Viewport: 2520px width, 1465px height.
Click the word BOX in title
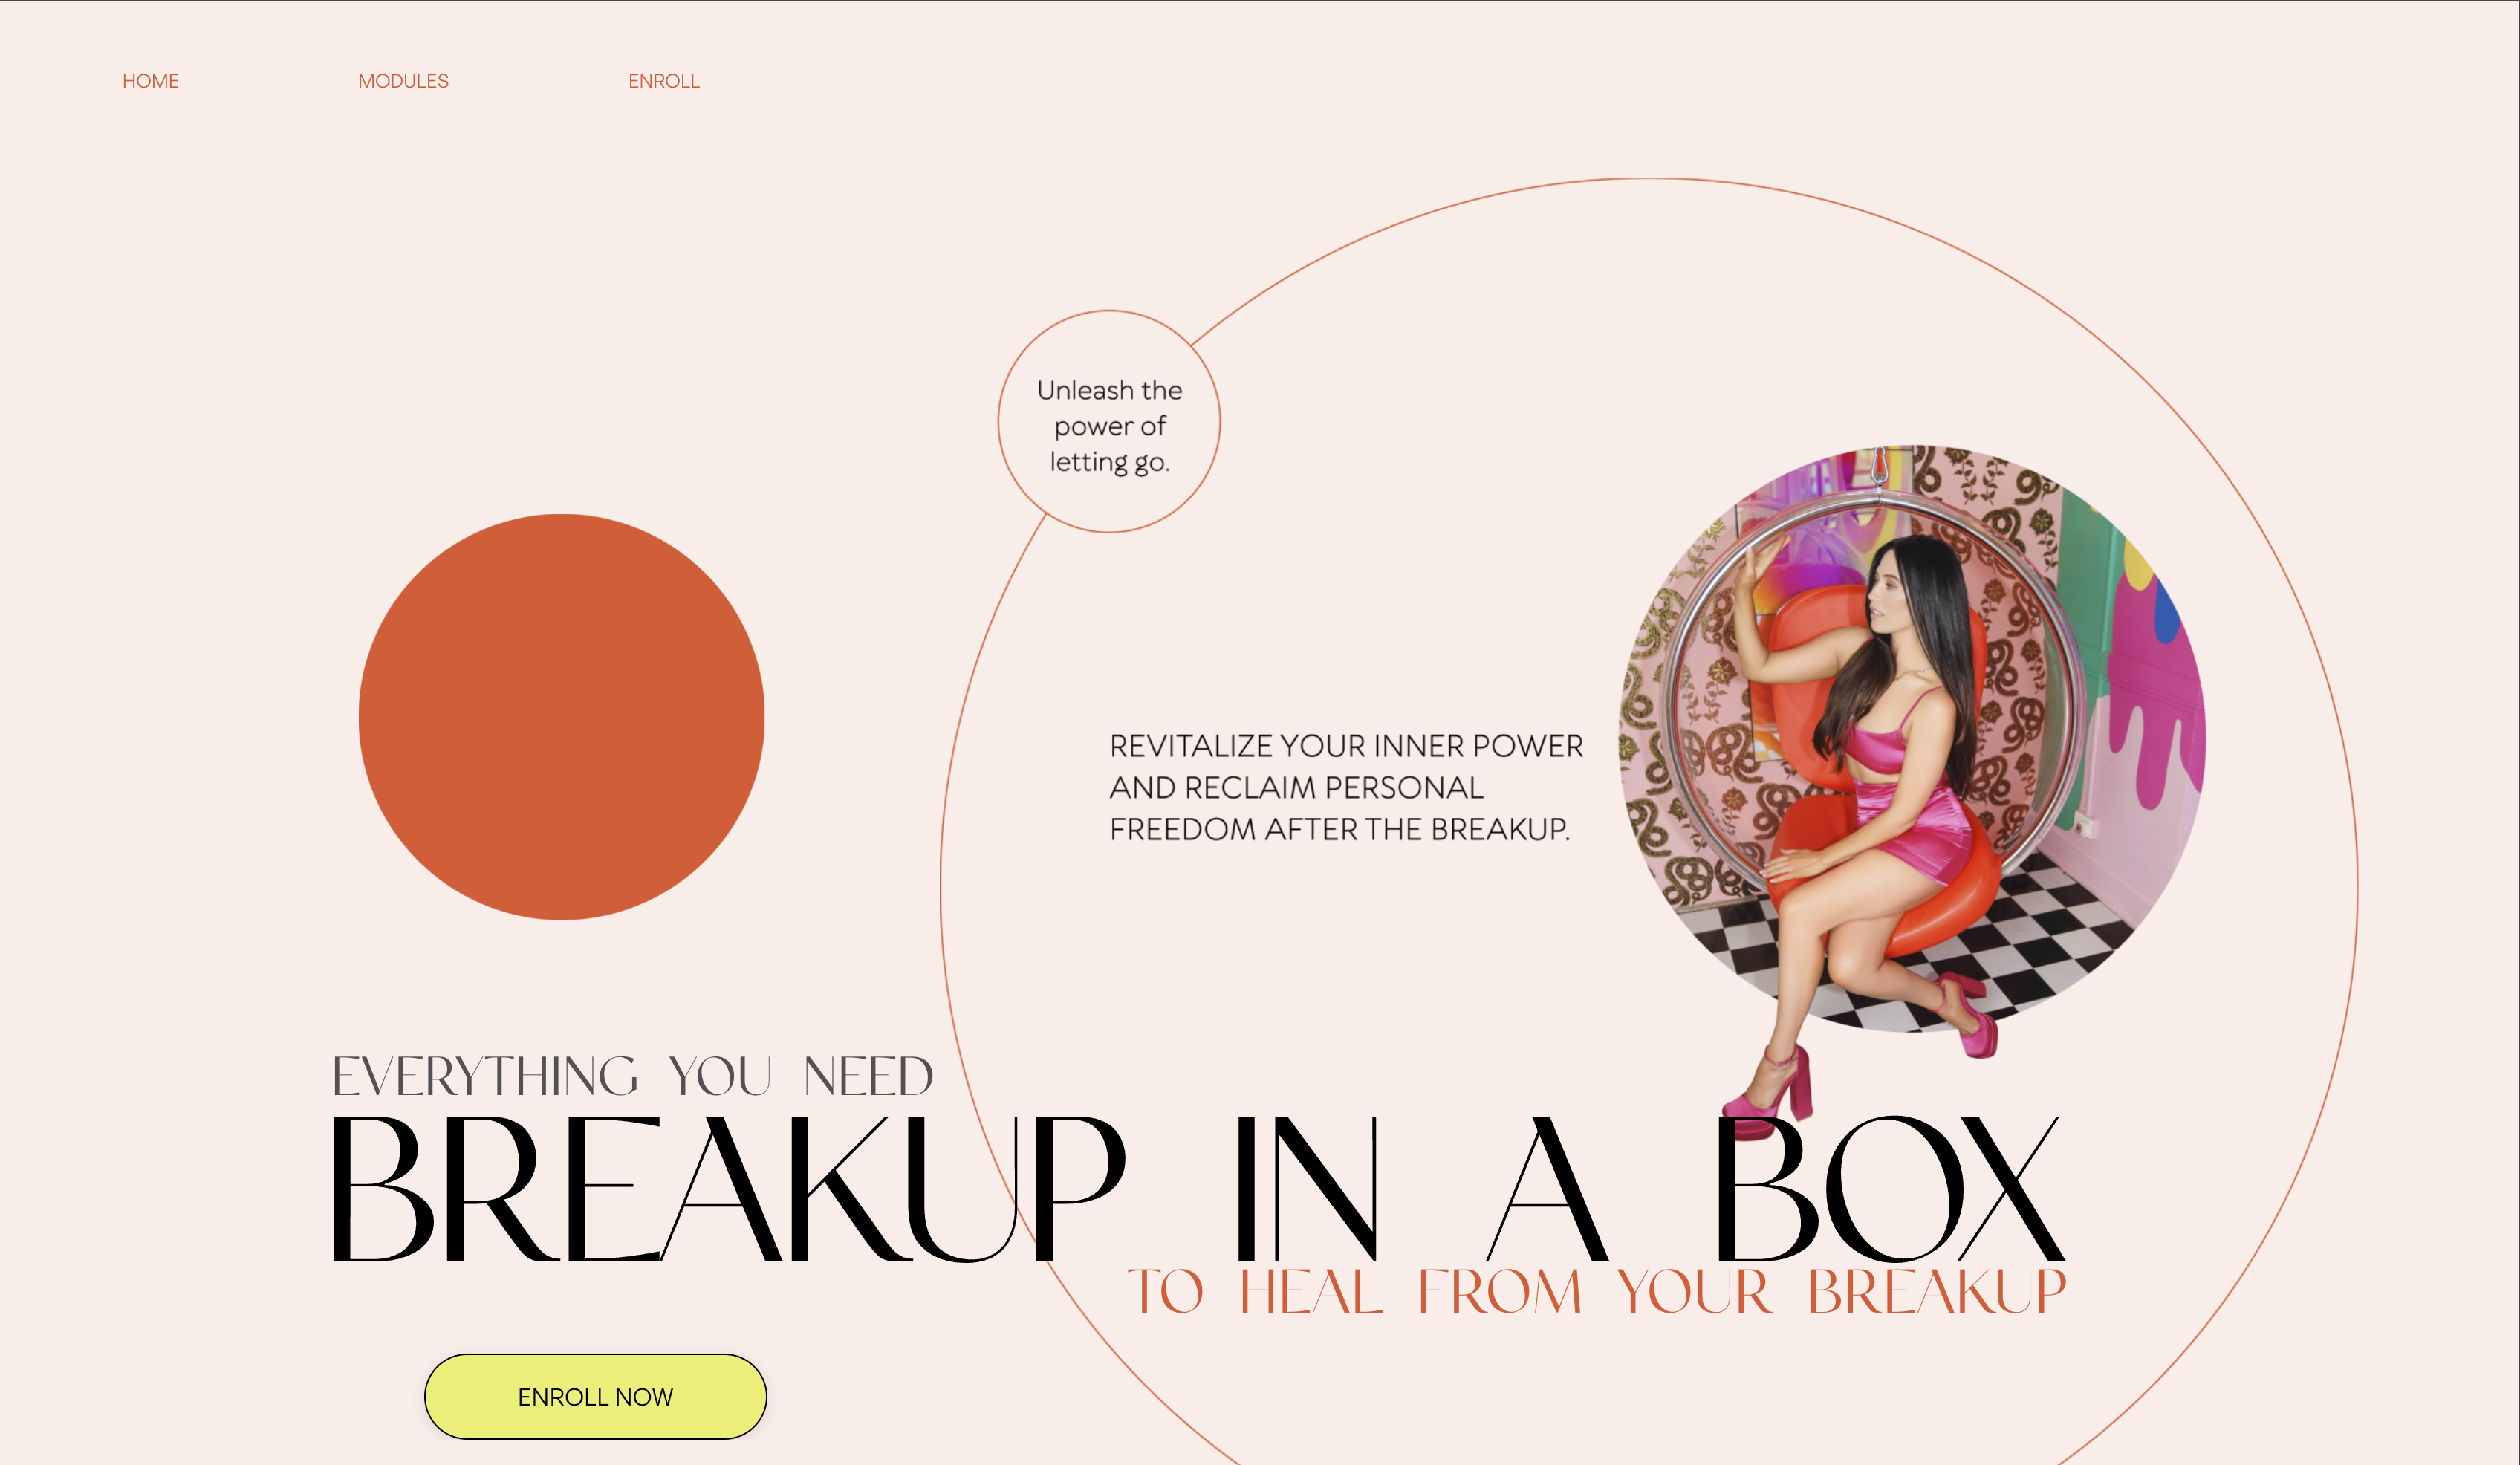[x=1888, y=1190]
